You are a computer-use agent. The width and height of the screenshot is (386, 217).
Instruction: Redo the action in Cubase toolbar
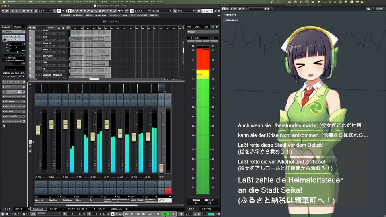coord(7,11)
